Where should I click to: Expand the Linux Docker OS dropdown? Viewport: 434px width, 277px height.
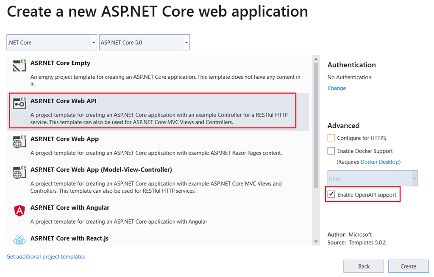[414, 178]
